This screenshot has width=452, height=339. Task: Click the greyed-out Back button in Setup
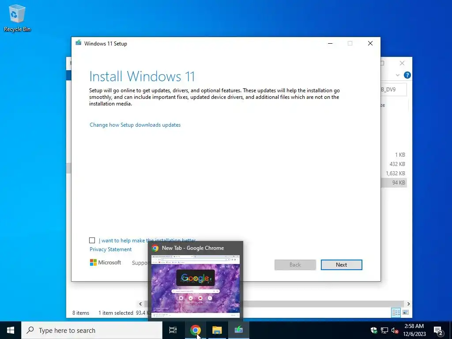tap(295, 265)
